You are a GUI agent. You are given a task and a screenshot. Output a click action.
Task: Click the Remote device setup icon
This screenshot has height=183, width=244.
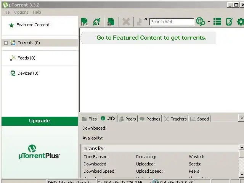point(230,22)
